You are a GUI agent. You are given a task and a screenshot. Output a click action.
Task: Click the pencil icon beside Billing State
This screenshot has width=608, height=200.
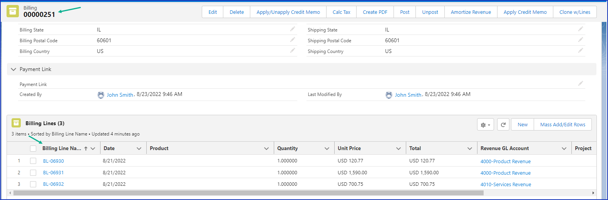(x=293, y=29)
